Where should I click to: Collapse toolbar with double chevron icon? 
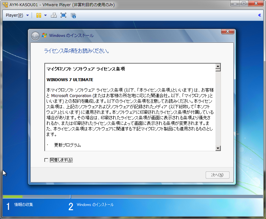point(259,15)
